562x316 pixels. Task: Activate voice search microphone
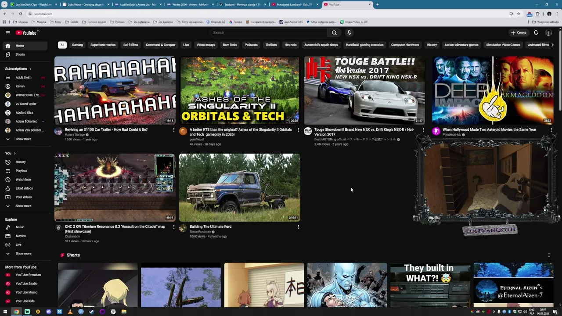pyautogui.click(x=349, y=32)
